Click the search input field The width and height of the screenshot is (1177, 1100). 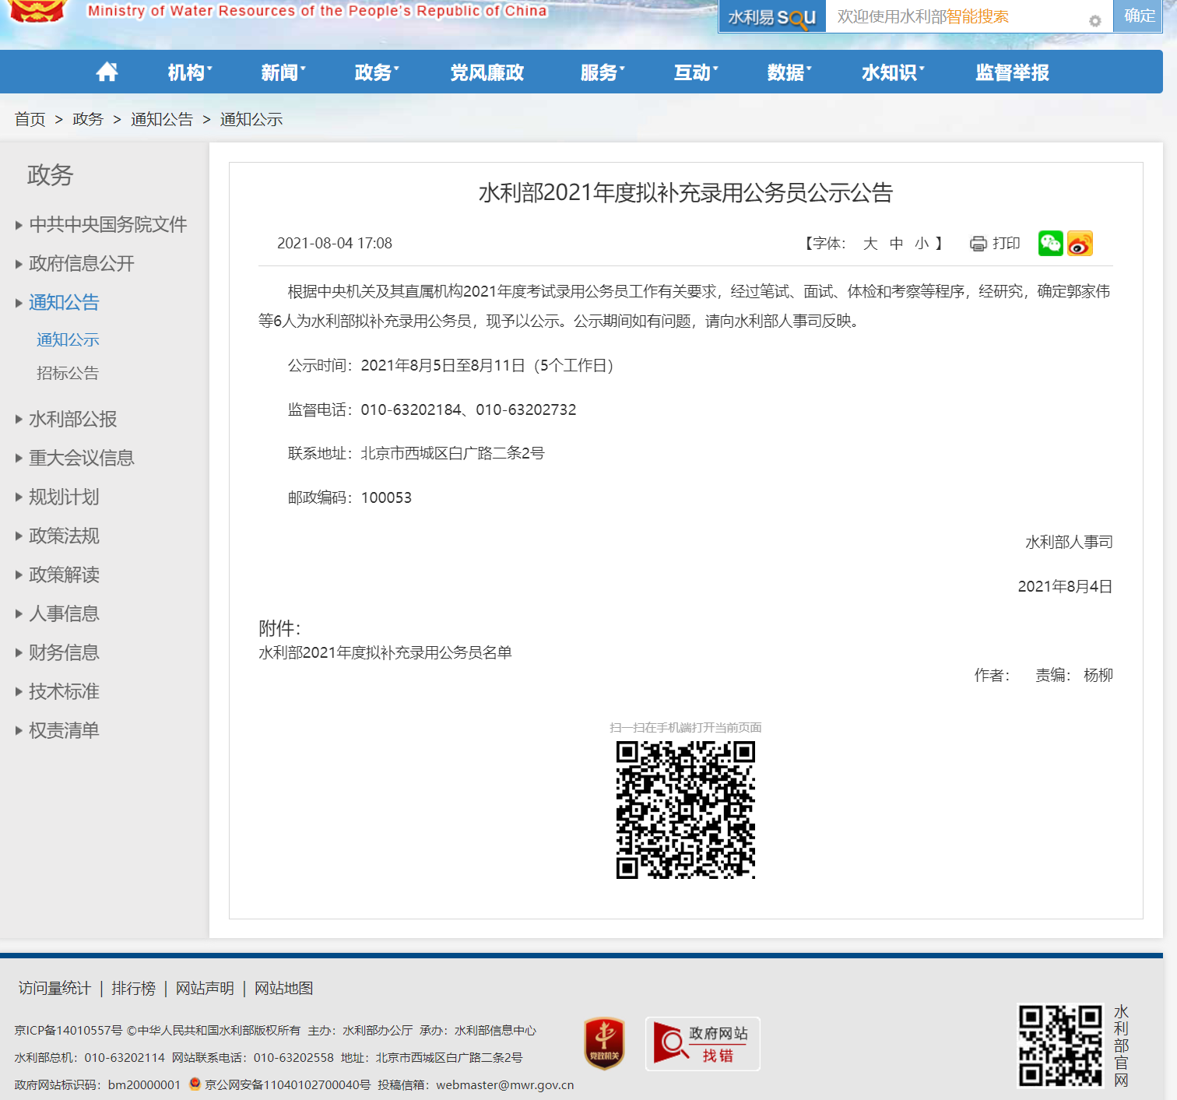[x=969, y=16]
